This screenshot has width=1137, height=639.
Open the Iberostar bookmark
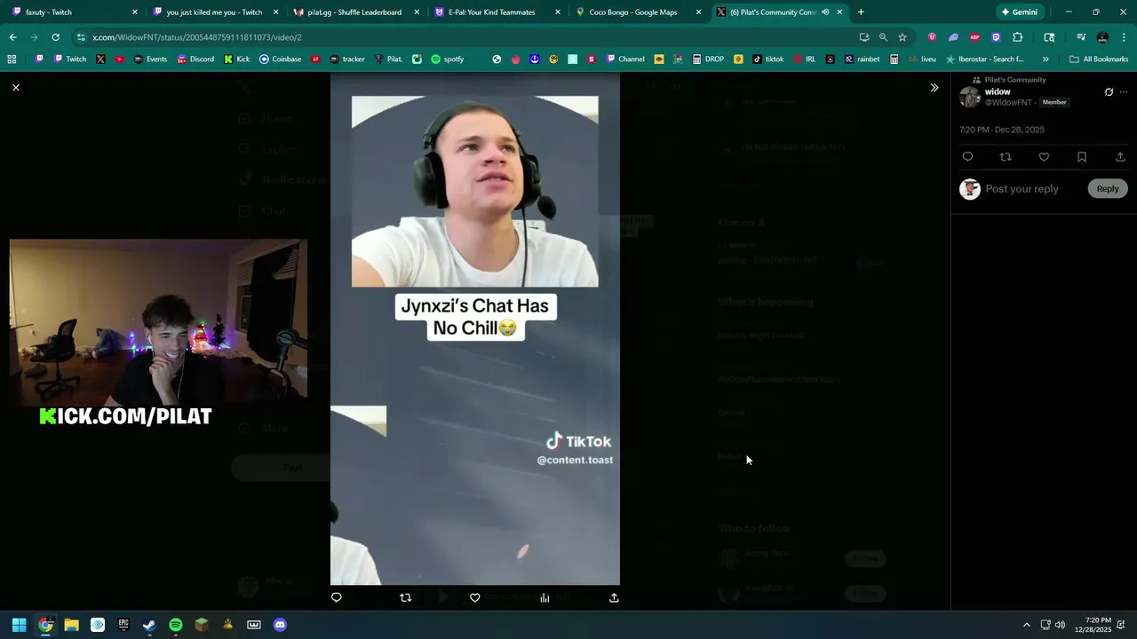[985, 59]
